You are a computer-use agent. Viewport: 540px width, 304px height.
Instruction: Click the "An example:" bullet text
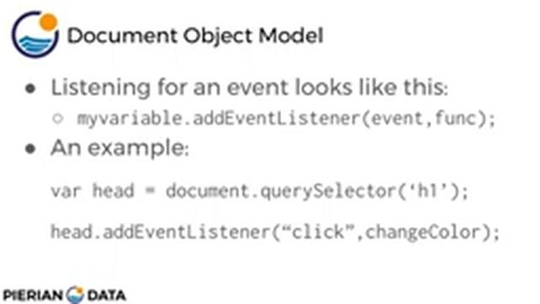[120, 149]
